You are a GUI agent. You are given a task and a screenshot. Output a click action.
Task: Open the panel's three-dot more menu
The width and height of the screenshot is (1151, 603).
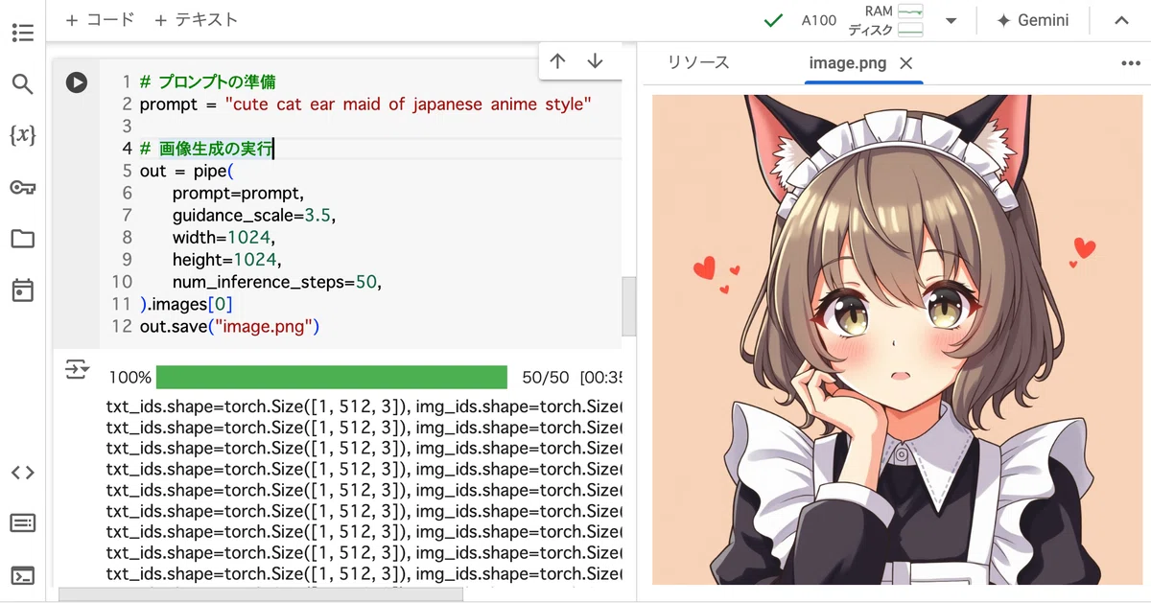click(x=1130, y=63)
